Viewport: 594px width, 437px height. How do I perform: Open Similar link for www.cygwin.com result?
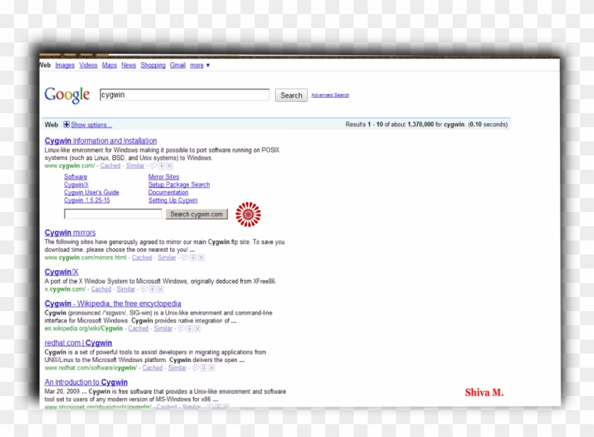tap(135, 166)
